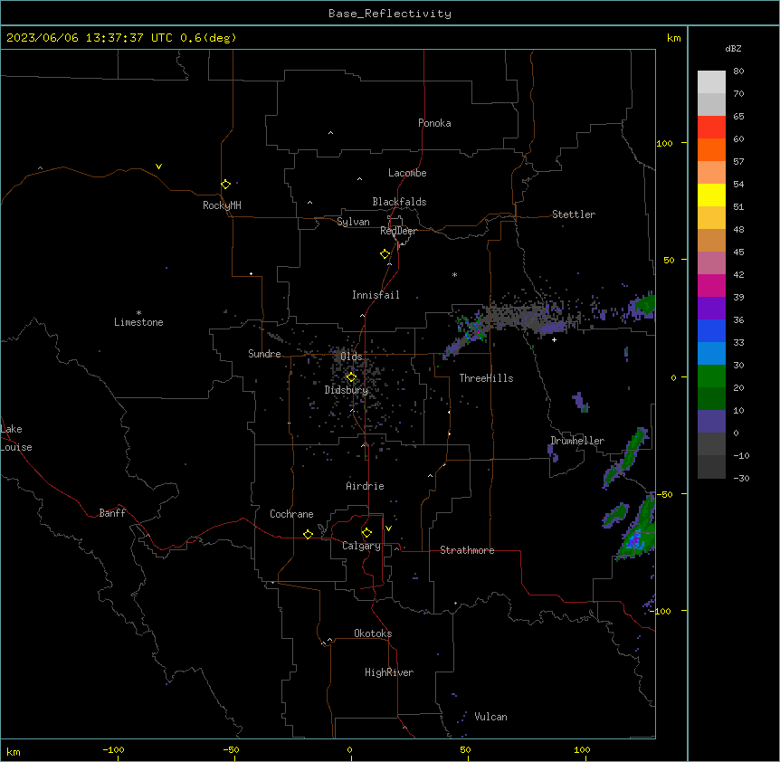Click the Calgary city label
Image resolution: width=780 pixels, height=762 pixels.
click(361, 546)
